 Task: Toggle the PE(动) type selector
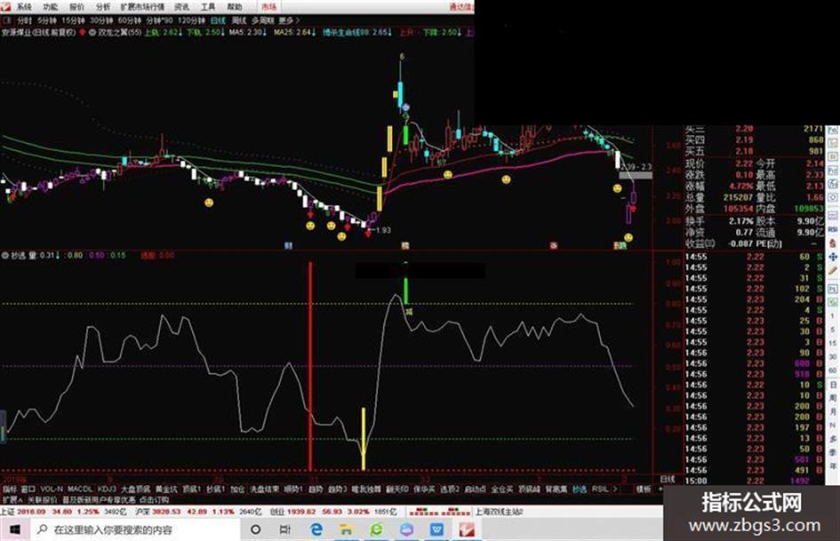tap(768, 243)
